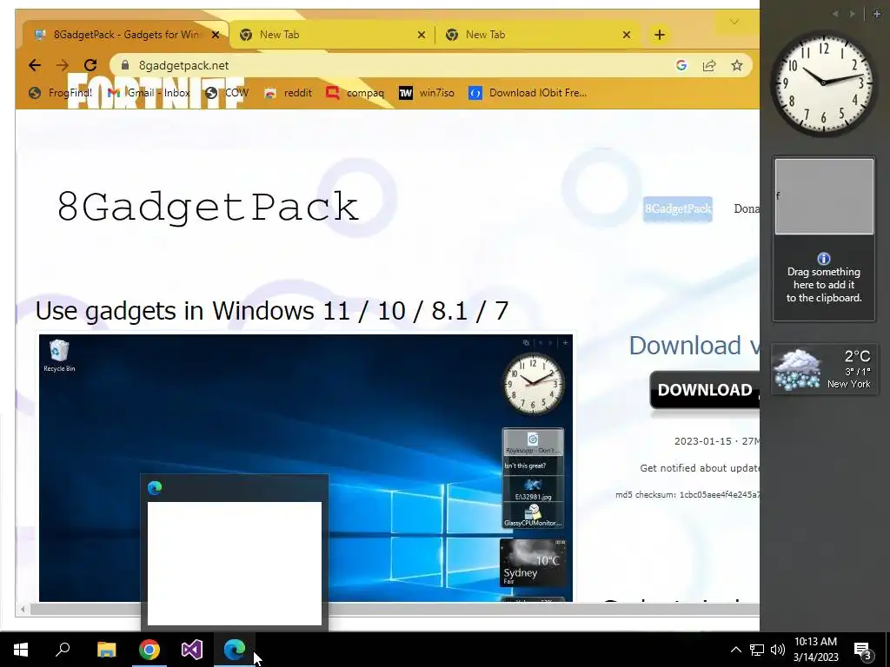Bookmark this page with the star icon

tap(737, 65)
